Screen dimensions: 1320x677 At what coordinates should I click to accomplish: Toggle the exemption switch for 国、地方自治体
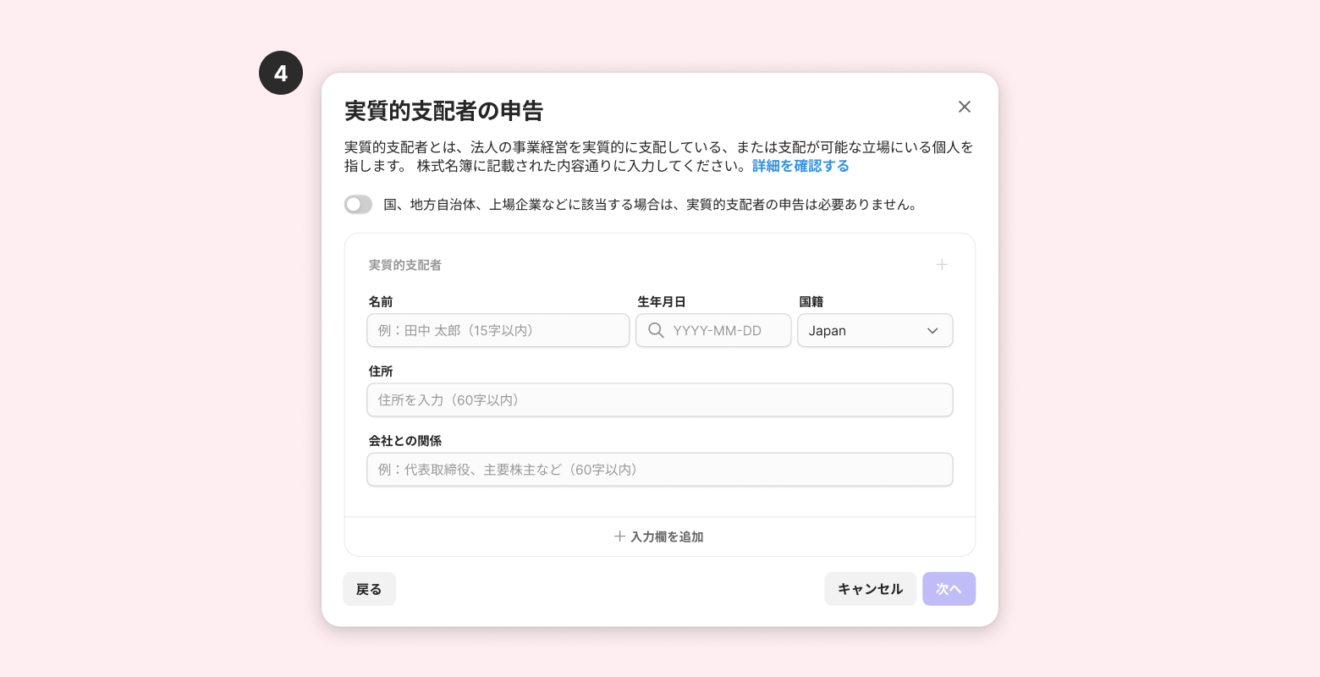tap(358, 204)
